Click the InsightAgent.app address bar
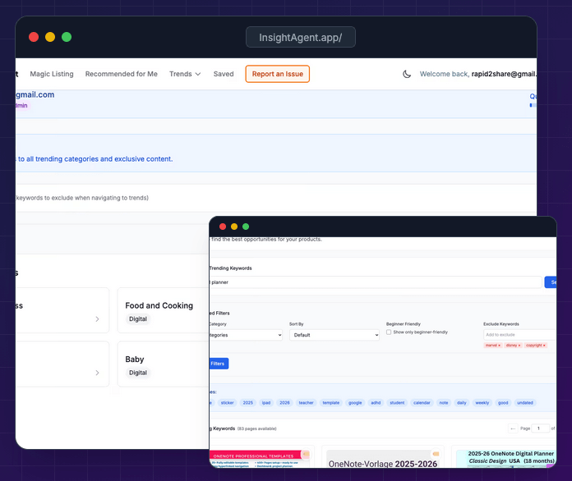Screen dimensions: 572x481 tap(301, 38)
